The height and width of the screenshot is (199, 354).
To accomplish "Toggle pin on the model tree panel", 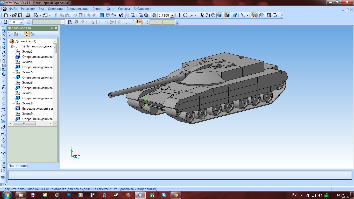I will coord(52,28).
